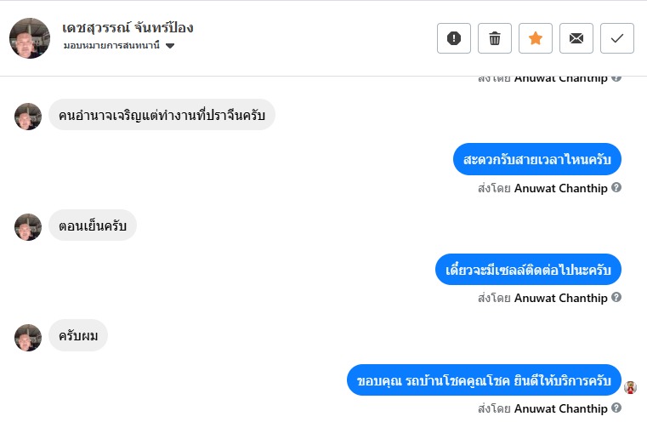The width and height of the screenshot is (647, 445).
Task: Click the customer's name in the header
Action: tap(128, 27)
